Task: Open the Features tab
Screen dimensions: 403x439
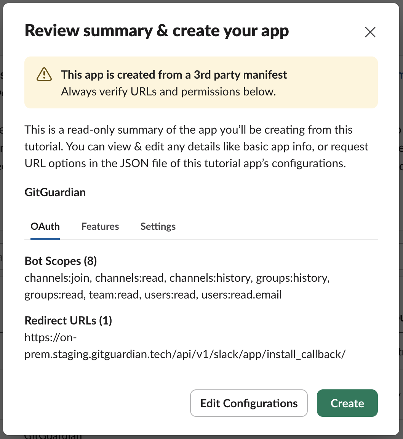Action: 100,226
